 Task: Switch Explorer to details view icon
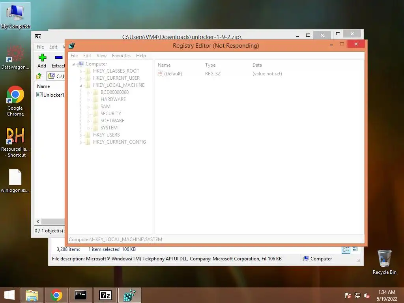tap(346, 249)
